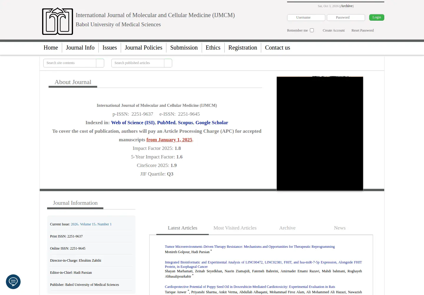Click the 'from January 1, 2025' link

tap(169, 140)
